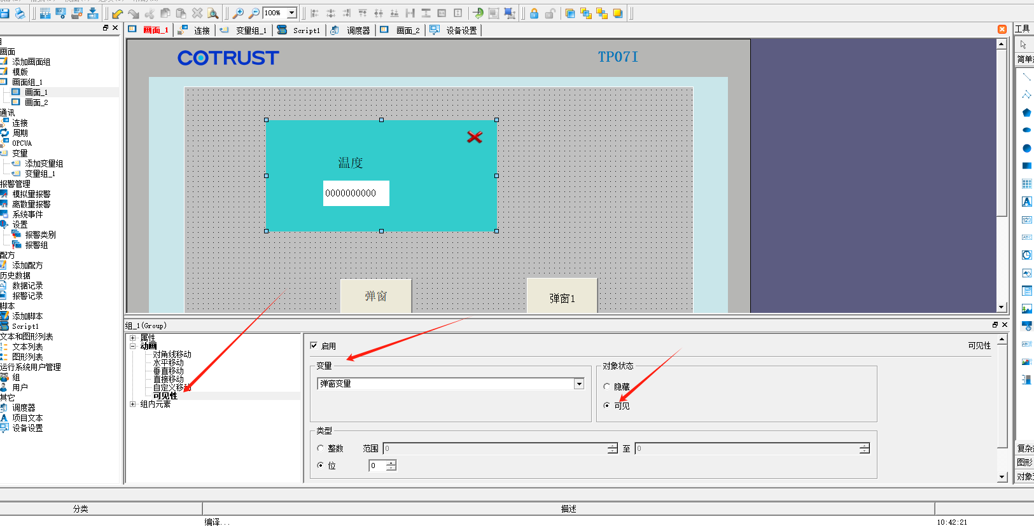Click the Cut scissors icon

[150, 13]
